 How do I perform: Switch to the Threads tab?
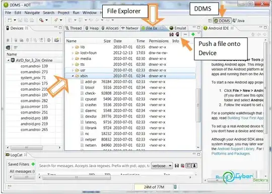(74, 28)
